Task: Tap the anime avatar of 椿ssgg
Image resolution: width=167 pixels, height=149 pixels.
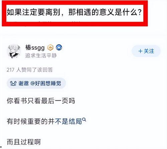Action: (14, 51)
